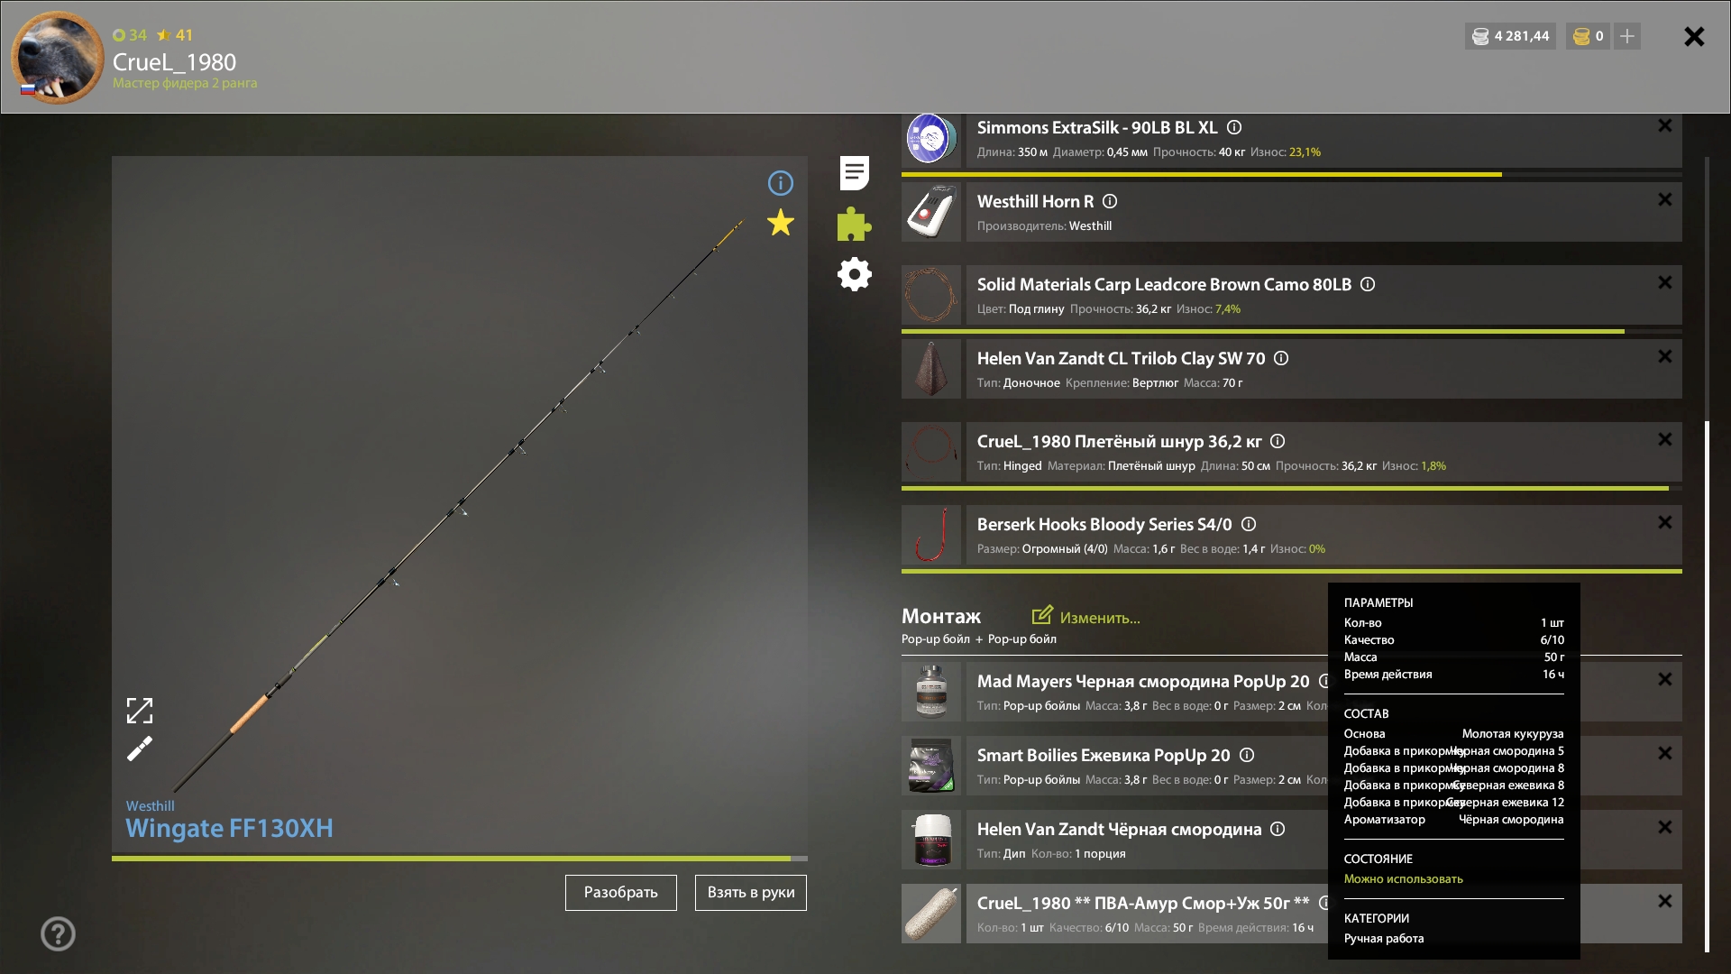Show info for Simmons ExtraSilk line
Screen dimensions: 1731x974
pyautogui.click(x=1234, y=128)
